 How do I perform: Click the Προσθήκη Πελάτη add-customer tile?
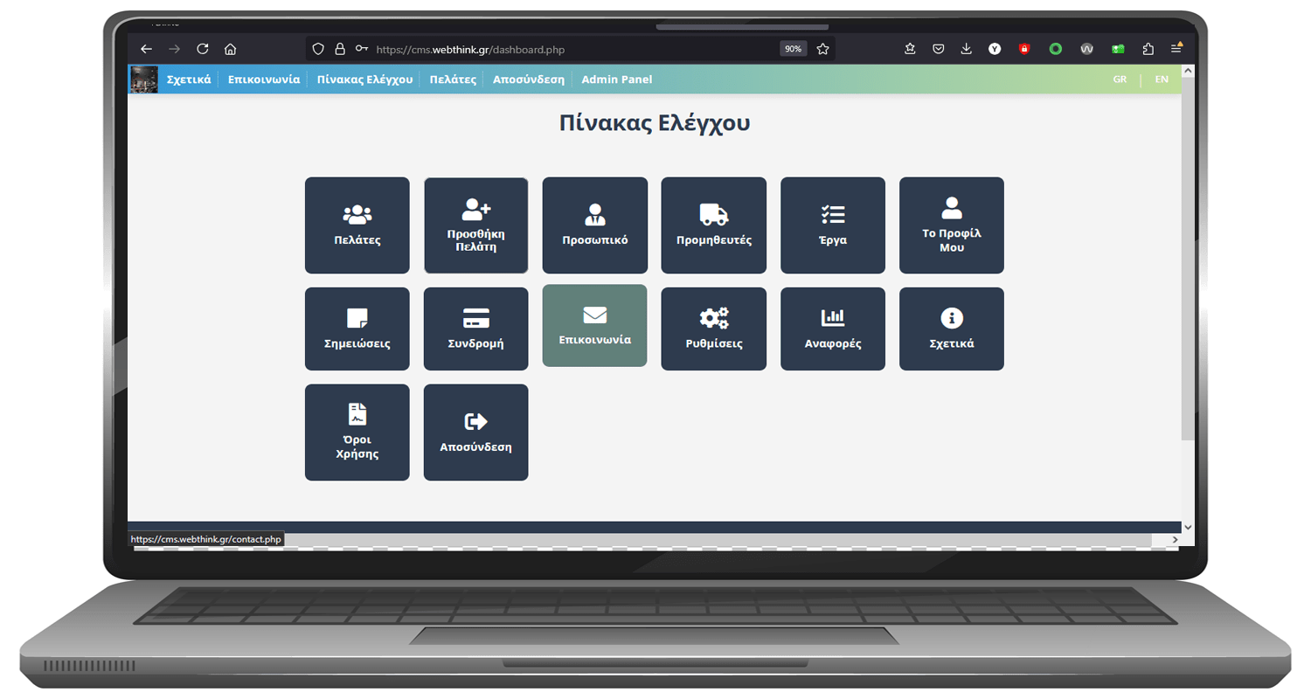[x=475, y=225]
